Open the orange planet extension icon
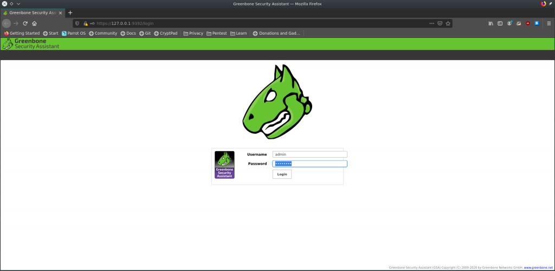 click(x=519, y=23)
